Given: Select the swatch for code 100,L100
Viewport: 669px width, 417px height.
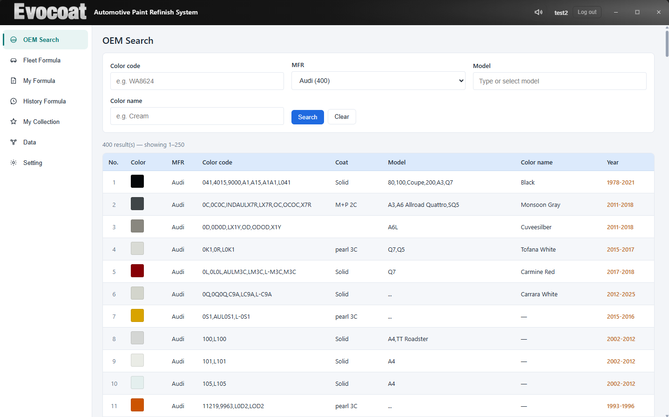Looking at the screenshot, I should click(137, 338).
